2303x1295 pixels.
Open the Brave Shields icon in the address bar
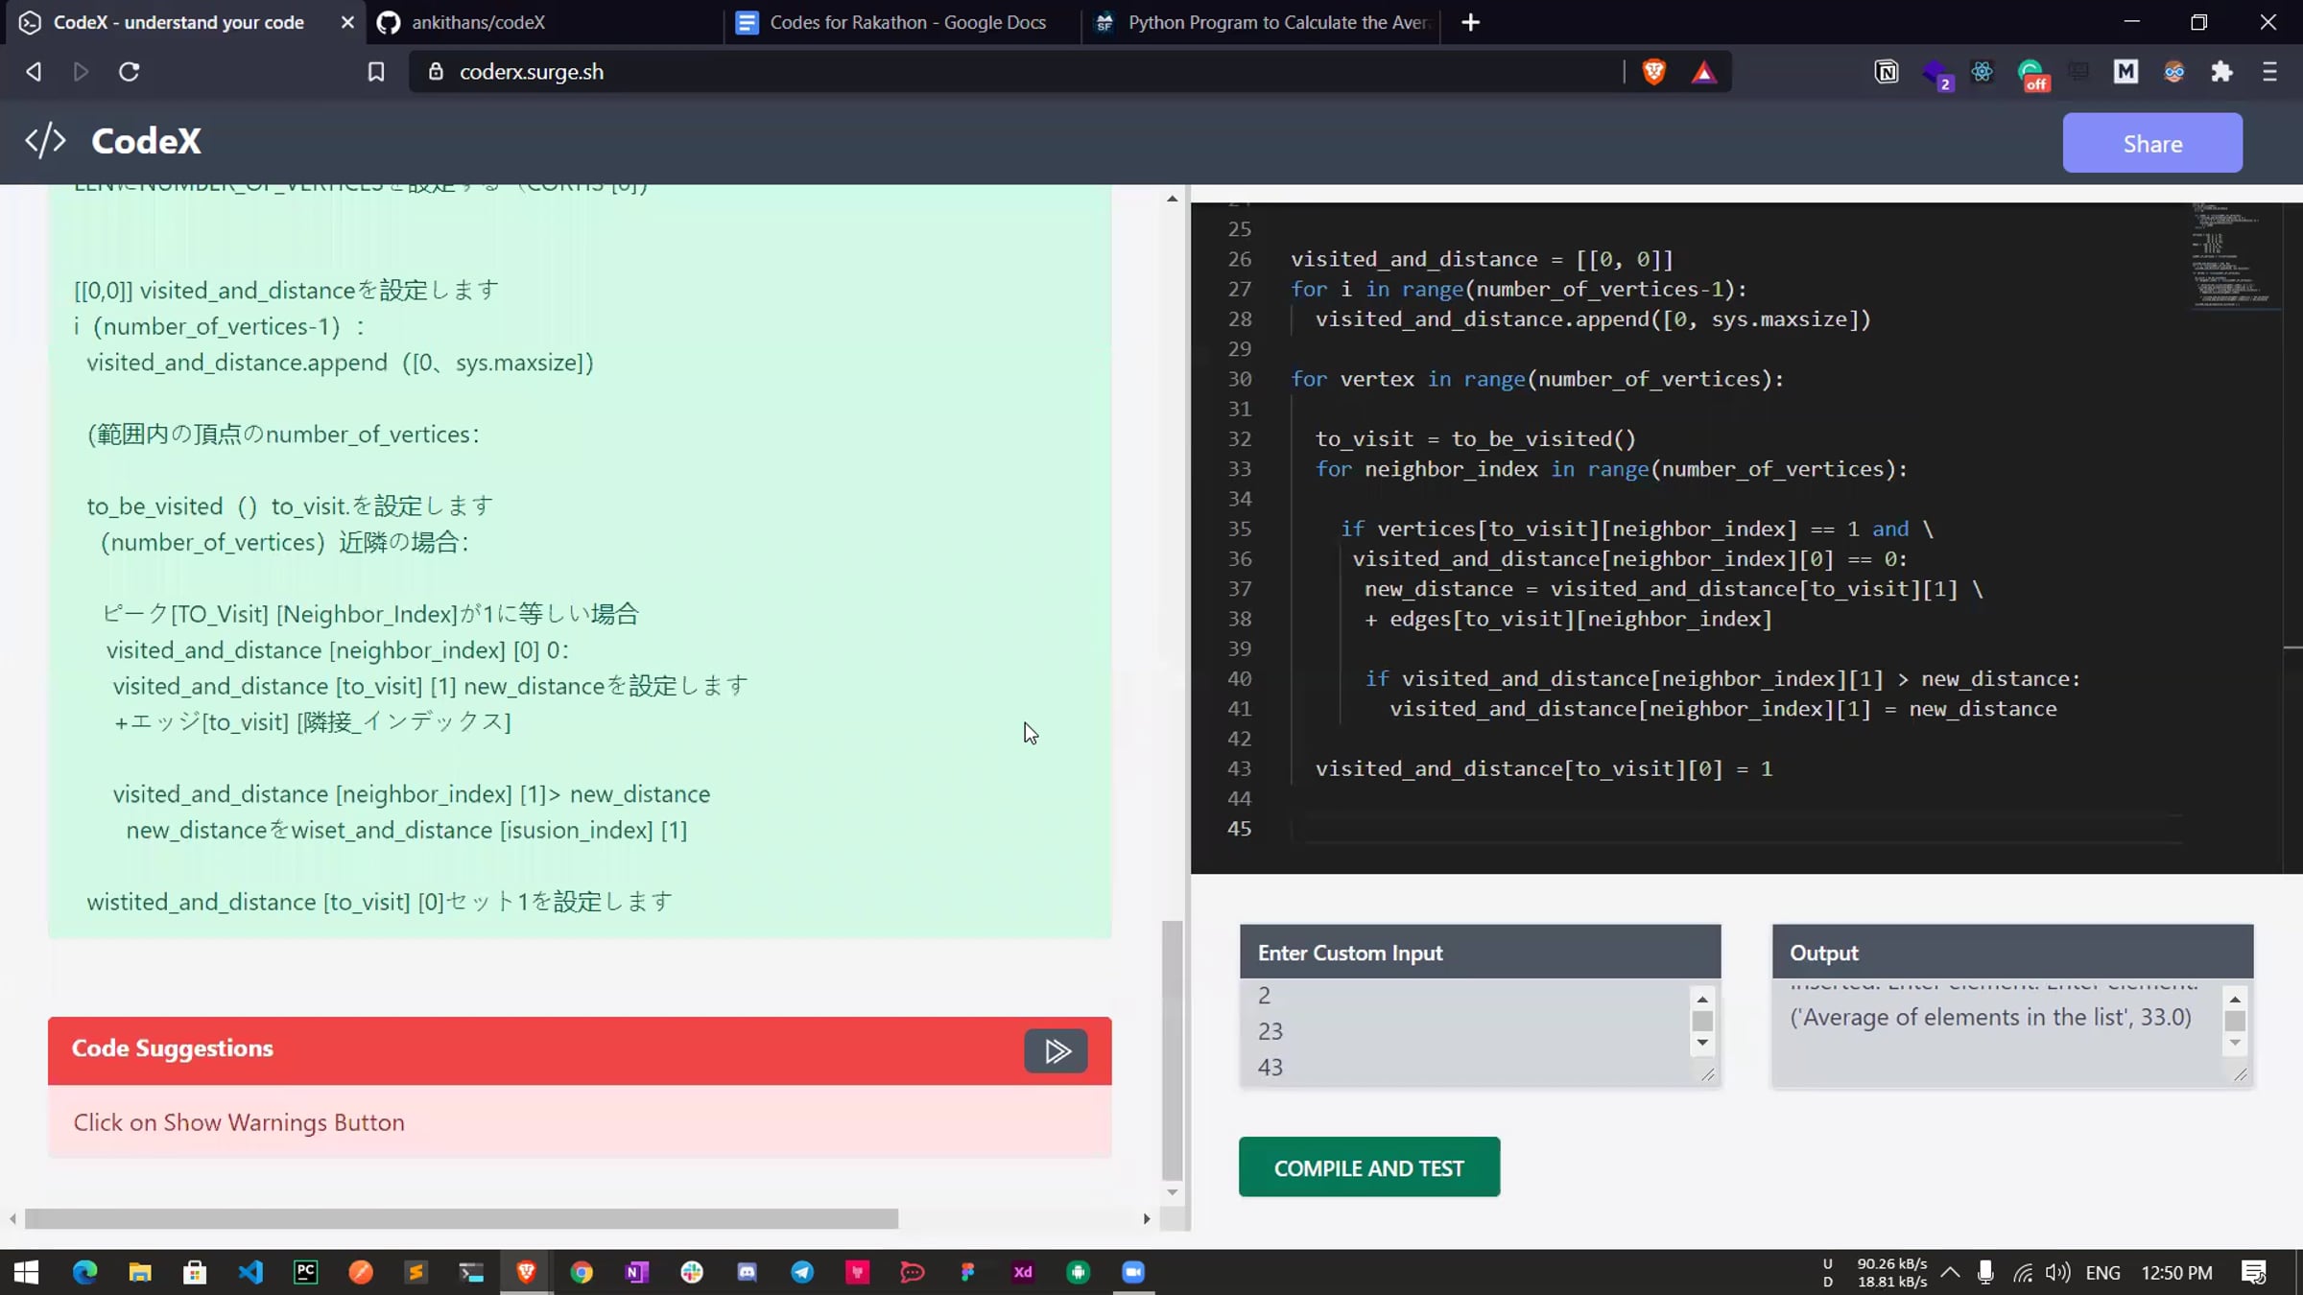1653,72
